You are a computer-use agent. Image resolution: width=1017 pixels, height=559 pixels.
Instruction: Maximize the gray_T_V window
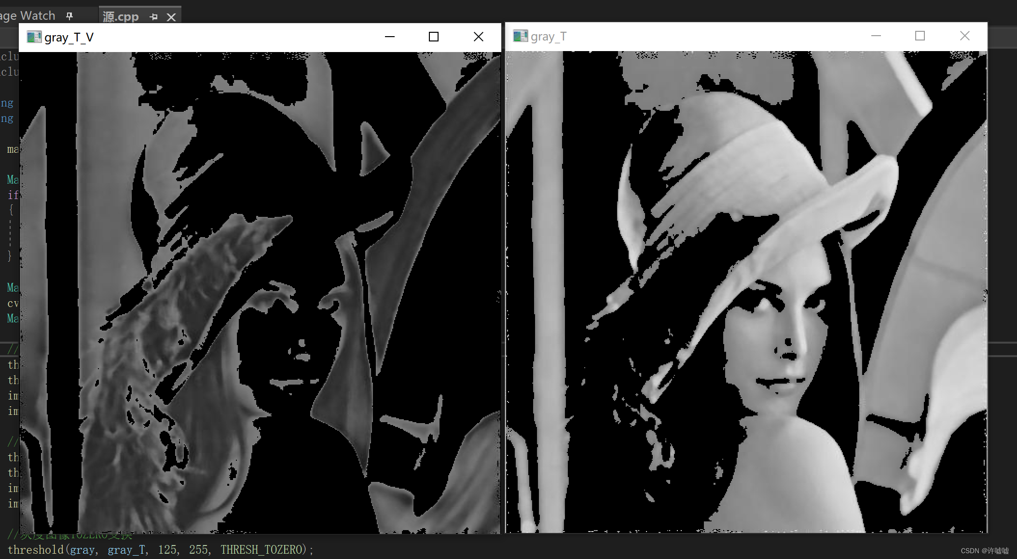pyautogui.click(x=433, y=37)
